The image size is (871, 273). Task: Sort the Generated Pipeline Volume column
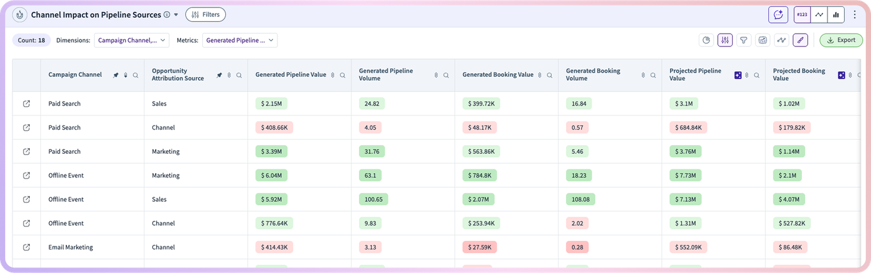pyautogui.click(x=436, y=75)
